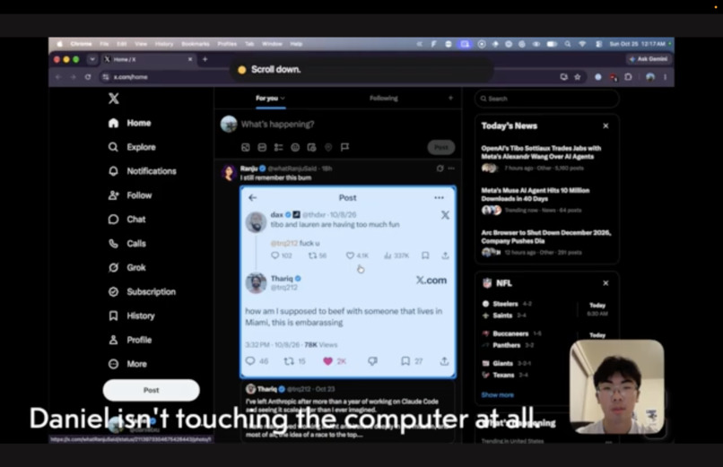
Task: Click the Wi-Fi icon in menu bar
Action: click(582, 44)
